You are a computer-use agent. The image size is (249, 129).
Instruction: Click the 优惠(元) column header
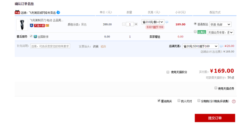pyautogui.click(x=154, y=12)
